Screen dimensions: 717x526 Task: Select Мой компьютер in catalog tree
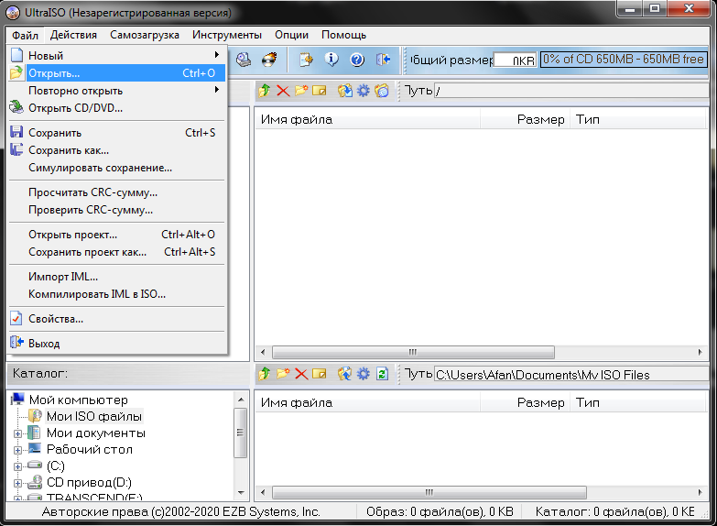point(78,400)
